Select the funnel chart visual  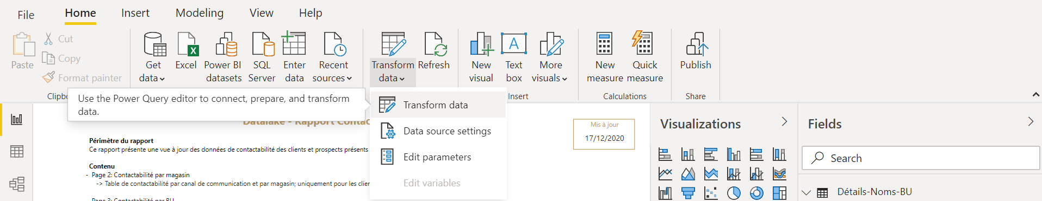pyautogui.click(x=688, y=193)
